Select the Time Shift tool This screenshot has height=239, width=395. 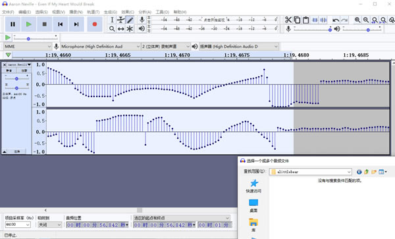(121, 29)
